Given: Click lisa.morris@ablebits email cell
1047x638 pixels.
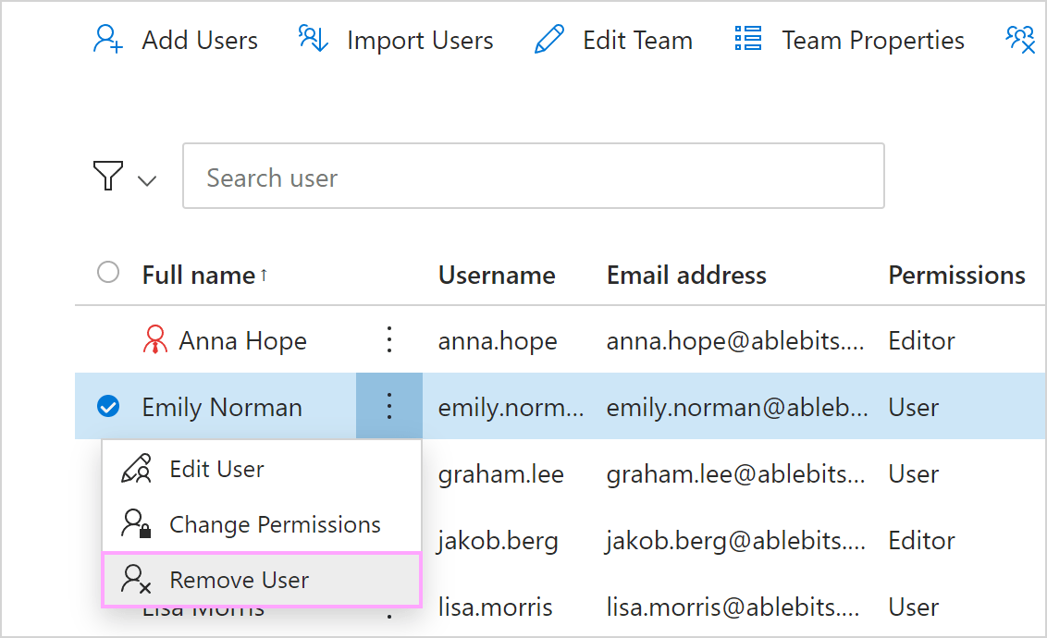Looking at the screenshot, I should [733, 607].
